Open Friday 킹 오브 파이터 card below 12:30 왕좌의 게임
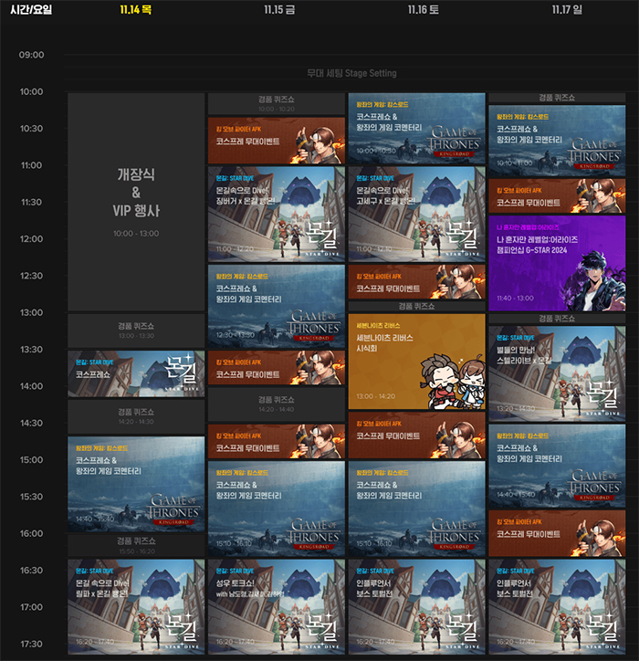Screen dimensions: 639x661 [x=277, y=368]
